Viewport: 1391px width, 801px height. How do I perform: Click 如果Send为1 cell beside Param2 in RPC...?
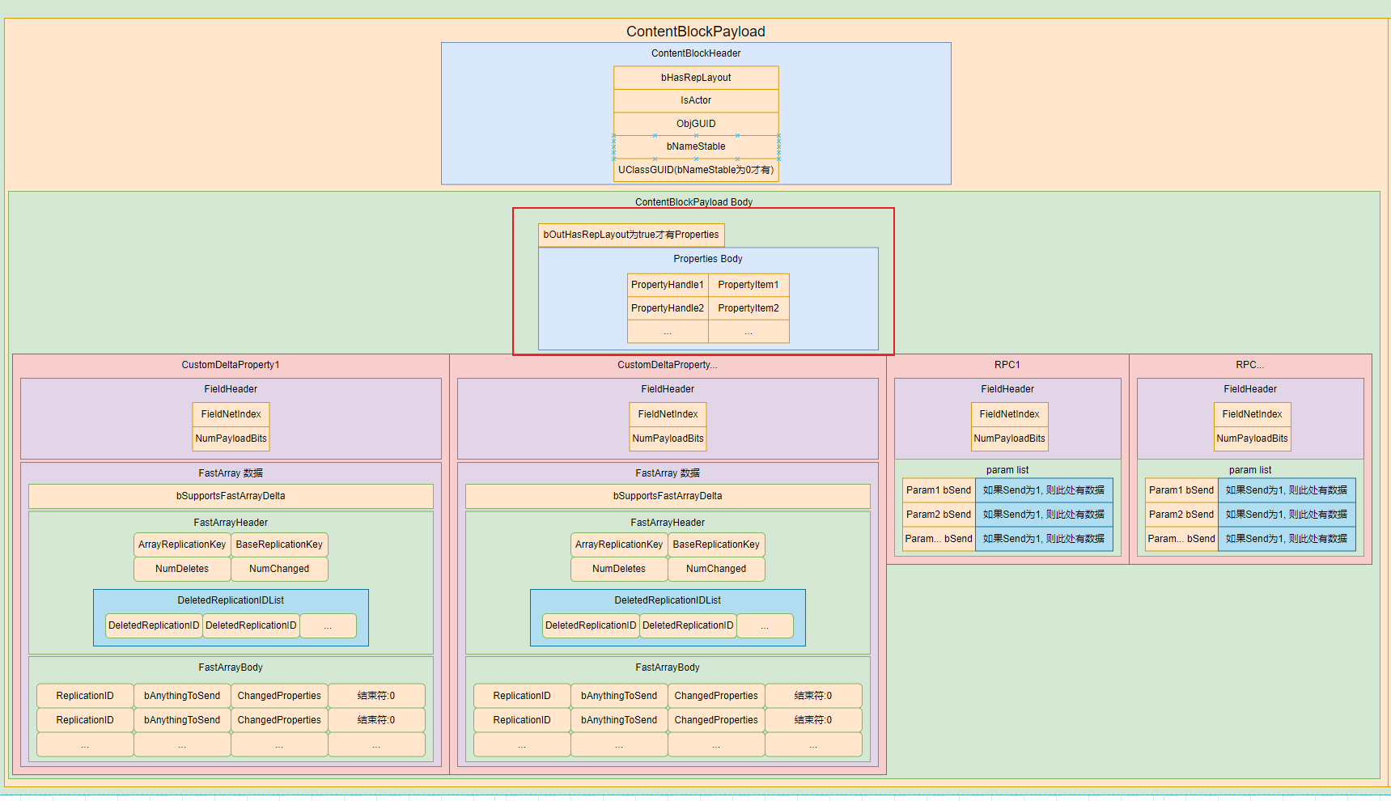1287,515
